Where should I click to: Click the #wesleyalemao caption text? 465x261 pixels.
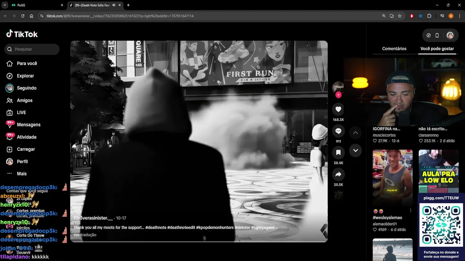[x=387, y=218]
